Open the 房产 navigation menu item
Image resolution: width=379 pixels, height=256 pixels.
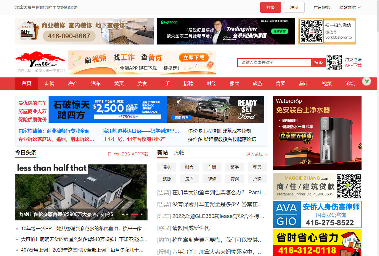point(73,84)
